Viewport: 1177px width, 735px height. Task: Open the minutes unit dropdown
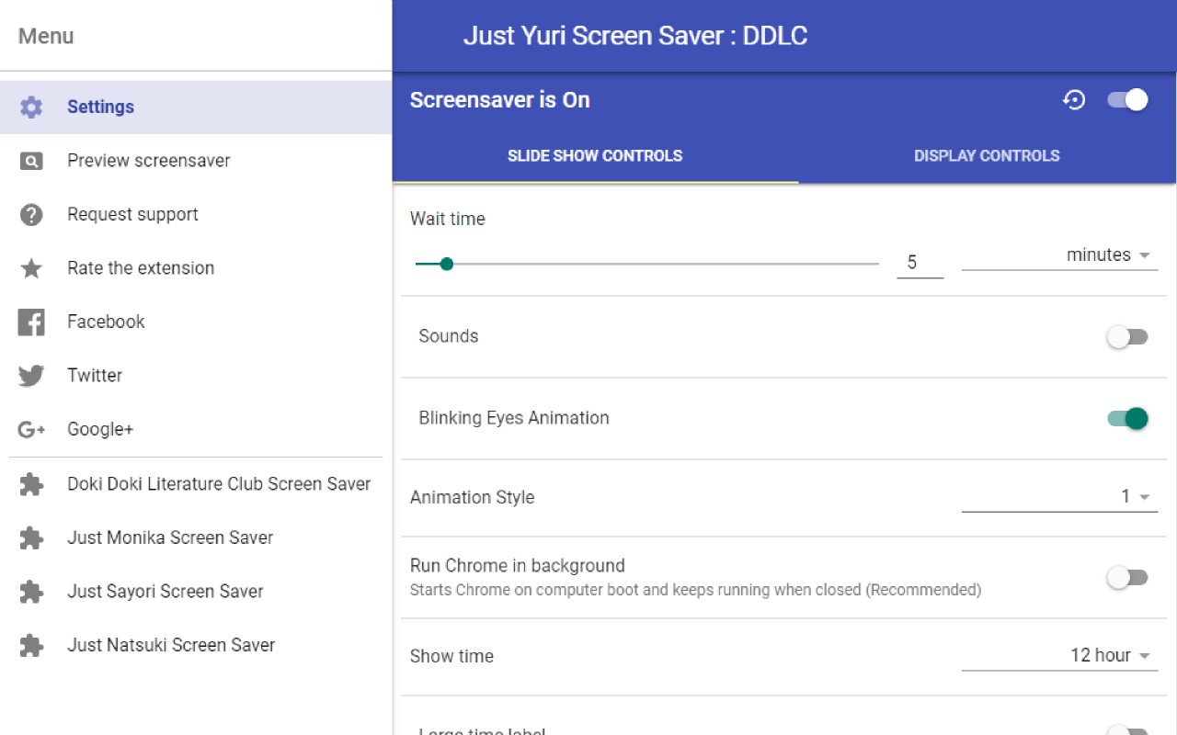pos(1059,255)
